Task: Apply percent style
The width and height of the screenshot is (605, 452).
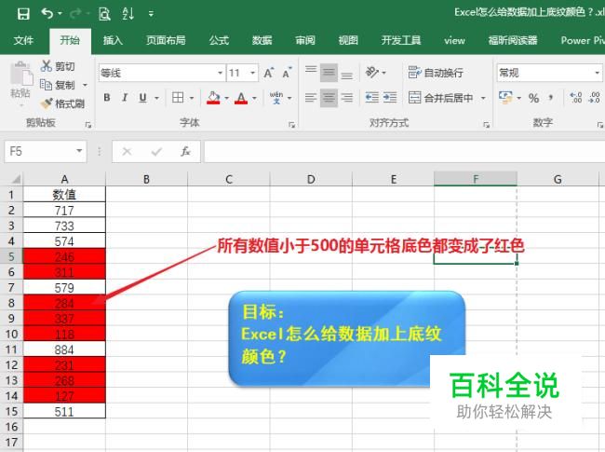Action: pos(533,98)
